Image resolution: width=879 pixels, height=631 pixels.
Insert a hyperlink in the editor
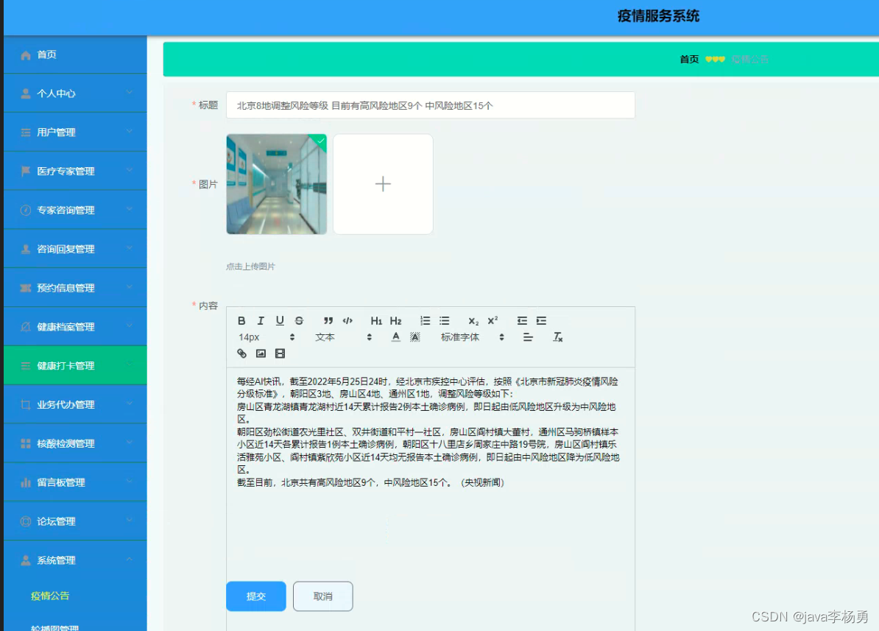point(241,353)
